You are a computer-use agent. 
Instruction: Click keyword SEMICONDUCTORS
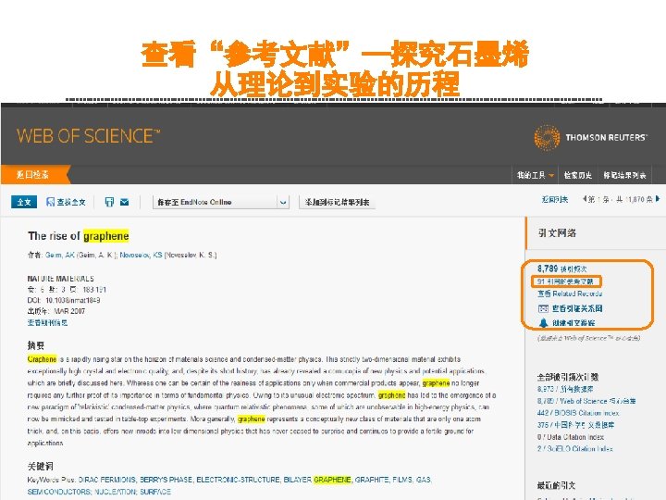(58, 492)
